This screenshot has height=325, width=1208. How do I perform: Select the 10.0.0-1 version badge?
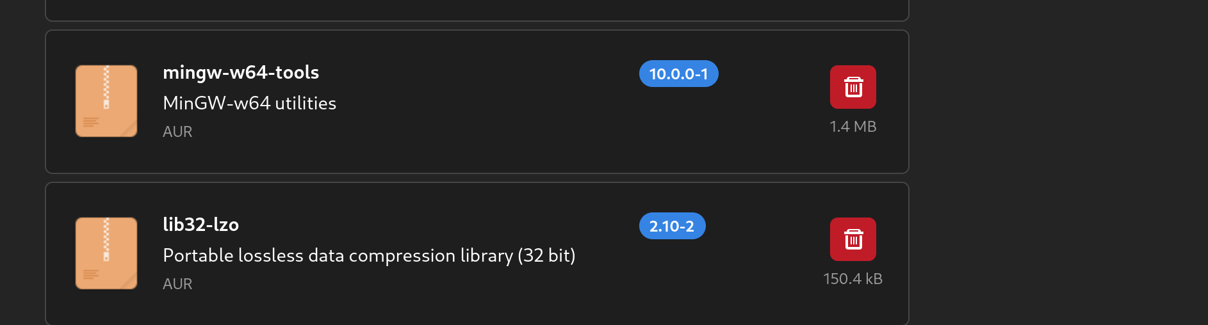[679, 74]
